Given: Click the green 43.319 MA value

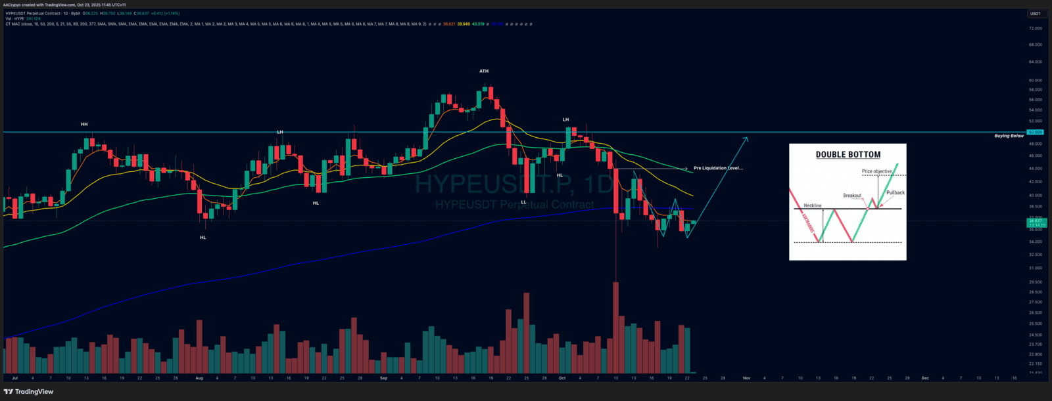Looking at the screenshot, I should (478, 24).
